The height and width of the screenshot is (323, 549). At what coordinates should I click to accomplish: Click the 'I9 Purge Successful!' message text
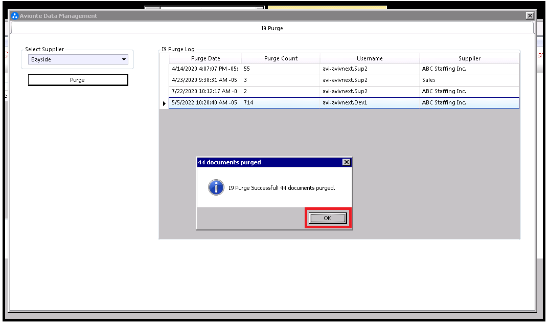(282, 188)
